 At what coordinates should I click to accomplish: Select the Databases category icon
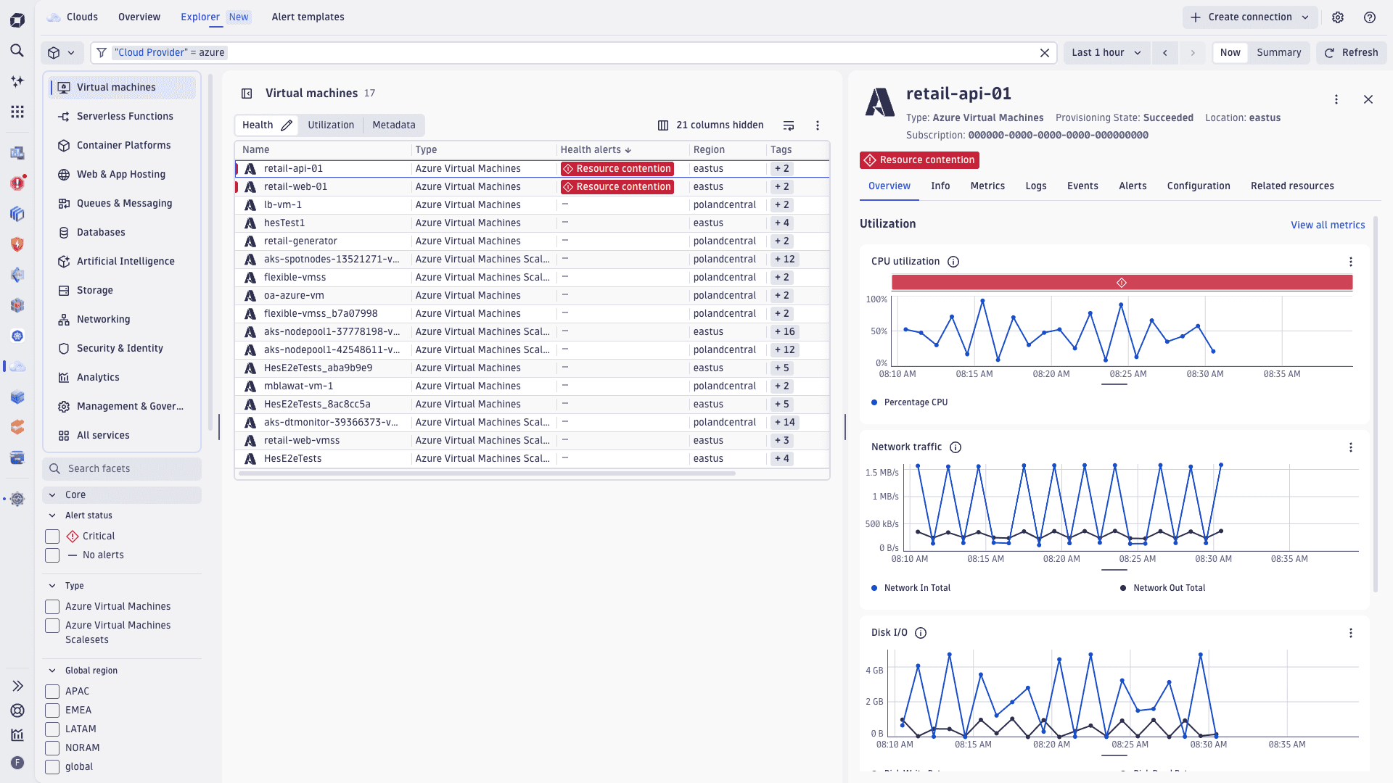64,232
